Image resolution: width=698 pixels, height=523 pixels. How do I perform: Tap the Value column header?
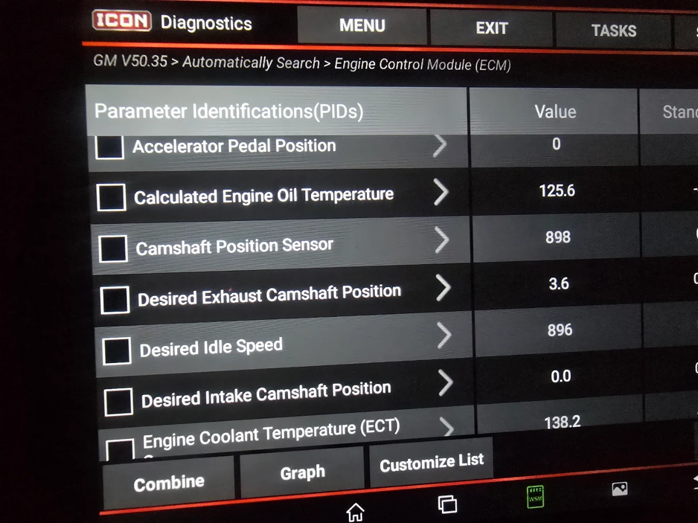555,111
